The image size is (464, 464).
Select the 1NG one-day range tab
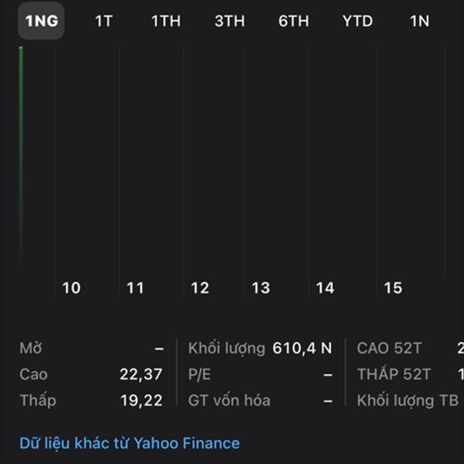tap(41, 21)
